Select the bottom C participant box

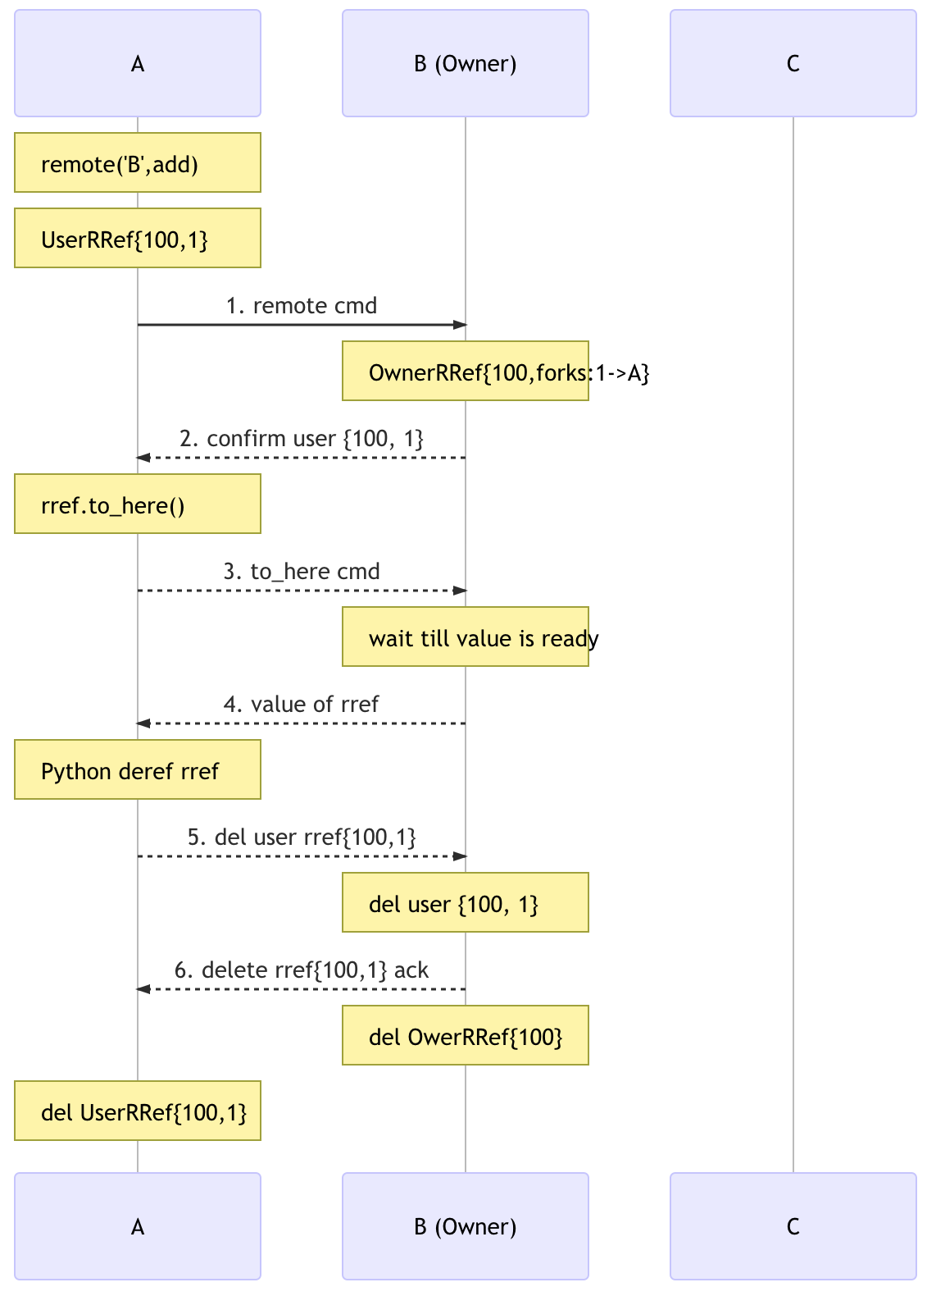pyautogui.click(x=793, y=1226)
